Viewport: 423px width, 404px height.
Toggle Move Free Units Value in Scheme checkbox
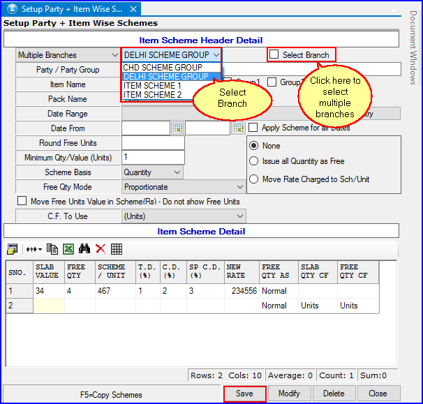[x=22, y=201]
